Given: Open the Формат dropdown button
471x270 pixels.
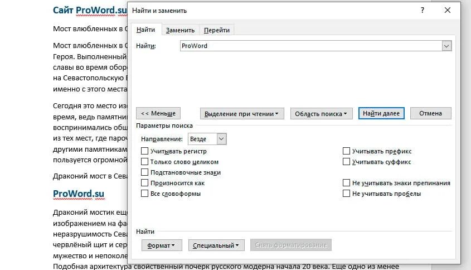Looking at the screenshot, I should 162,245.
